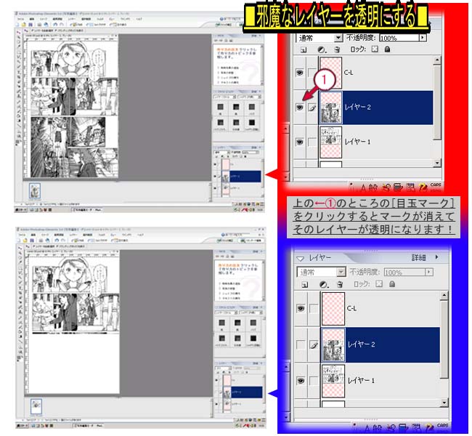Toggle C-L layer eye icon in blue-framed panel

pos(301,309)
